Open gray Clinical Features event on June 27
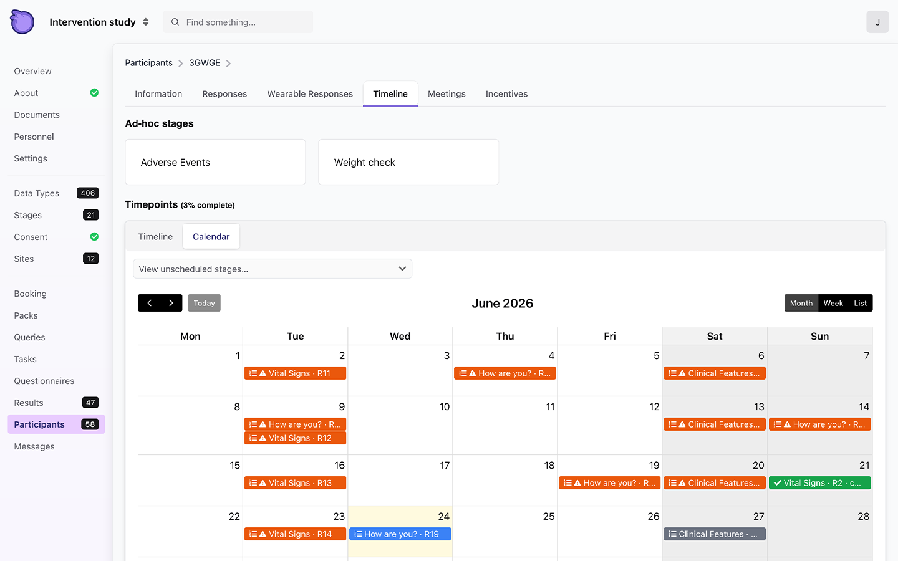 (715, 534)
